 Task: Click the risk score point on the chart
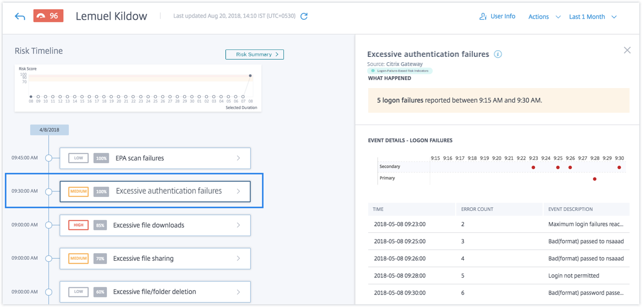click(250, 76)
